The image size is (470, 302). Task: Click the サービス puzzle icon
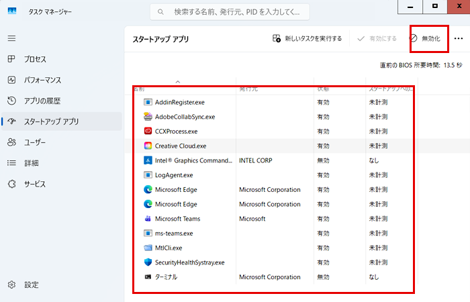tap(11, 184)
